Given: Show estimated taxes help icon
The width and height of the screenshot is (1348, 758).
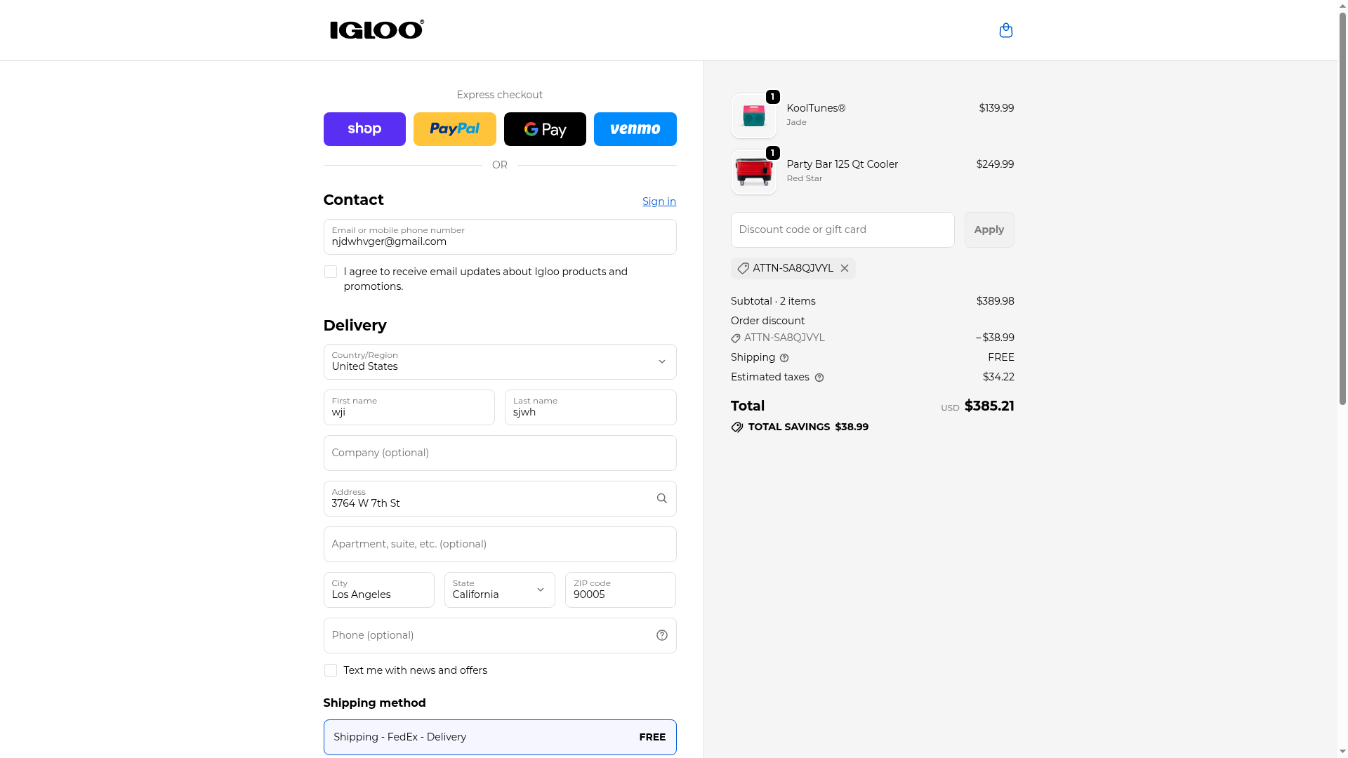Looking at the screenshot, I should [819, 378].
